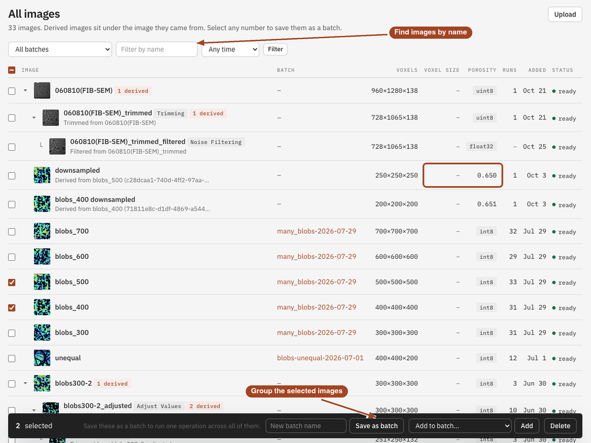Open the downsampled image thumbnail
Screen dimensions: 591x443
point(42,175)
